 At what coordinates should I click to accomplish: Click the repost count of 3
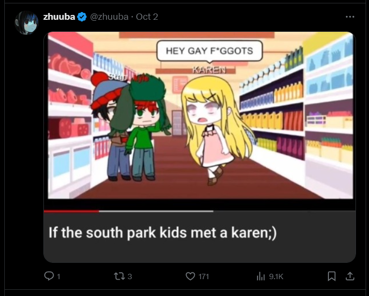click(130, 276)
